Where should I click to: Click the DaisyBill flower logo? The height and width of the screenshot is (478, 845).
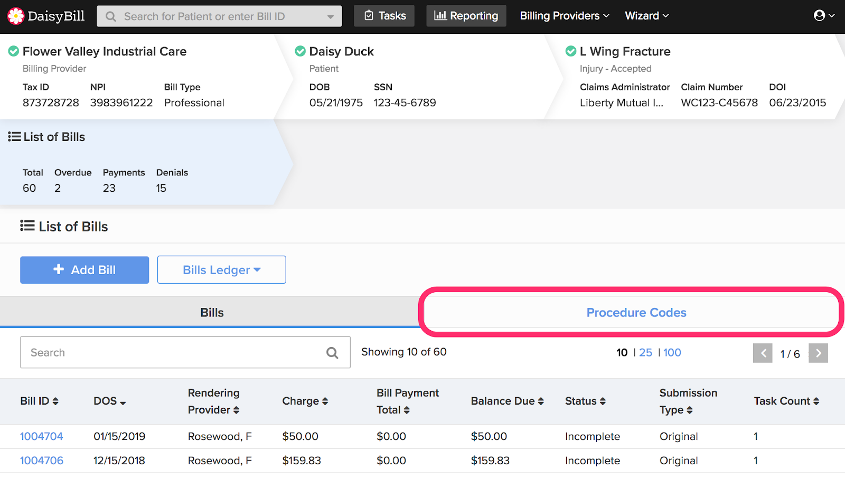[16, 16]
